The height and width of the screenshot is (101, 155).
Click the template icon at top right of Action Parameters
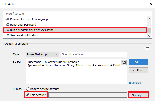coord(147,48)
